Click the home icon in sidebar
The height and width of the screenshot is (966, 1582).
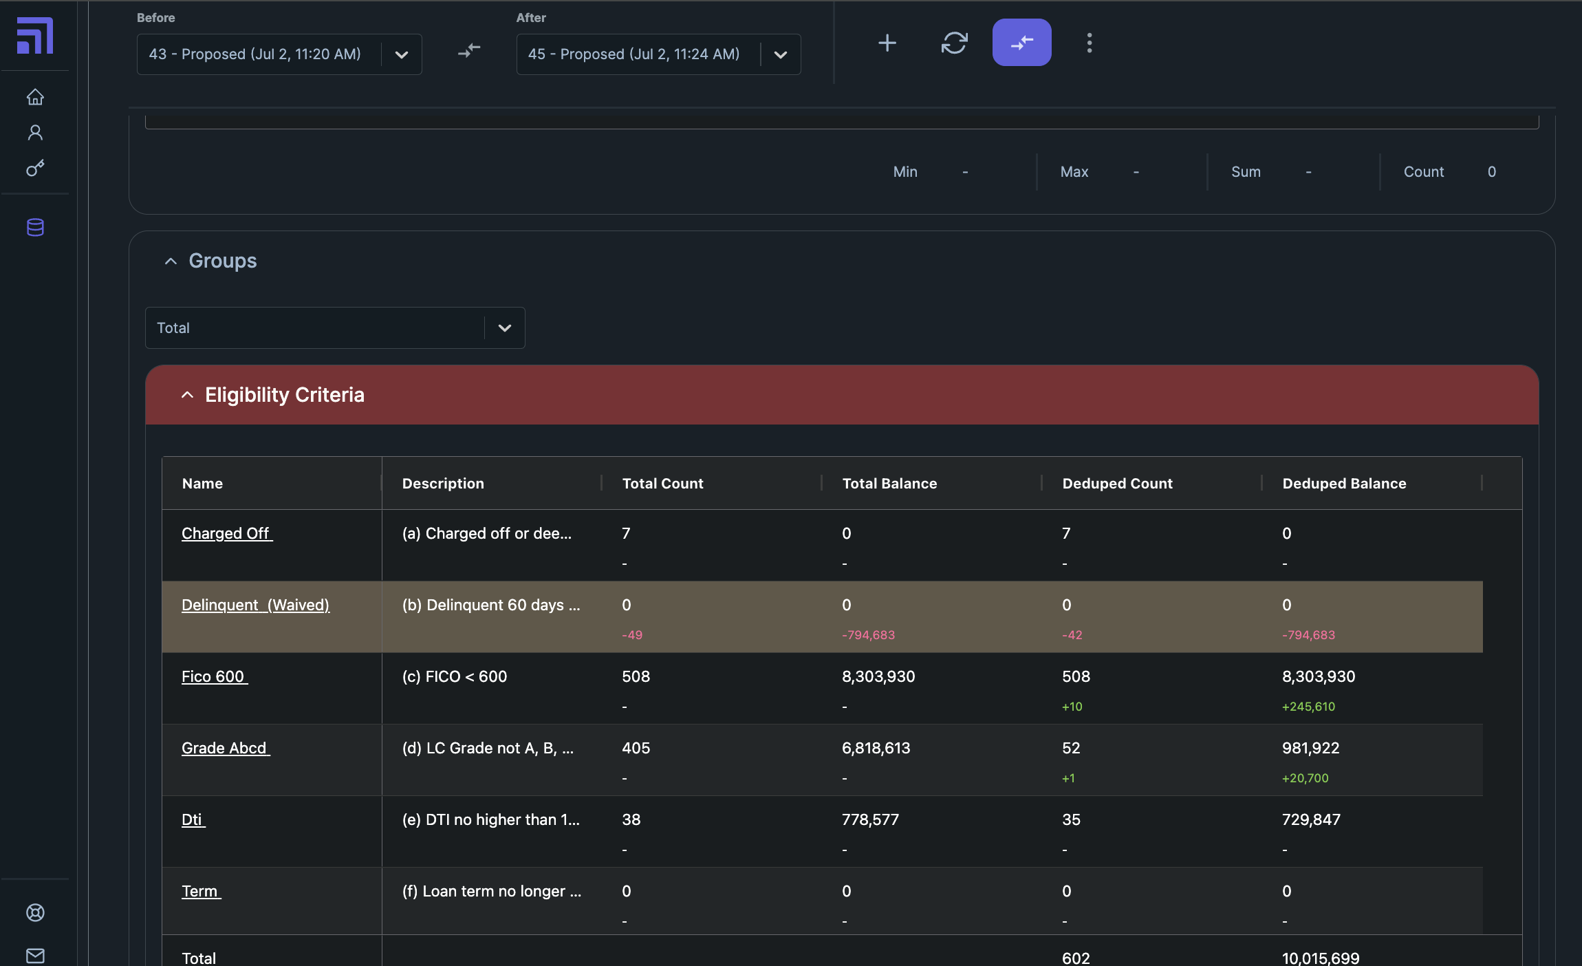click(x=35, y=97)
